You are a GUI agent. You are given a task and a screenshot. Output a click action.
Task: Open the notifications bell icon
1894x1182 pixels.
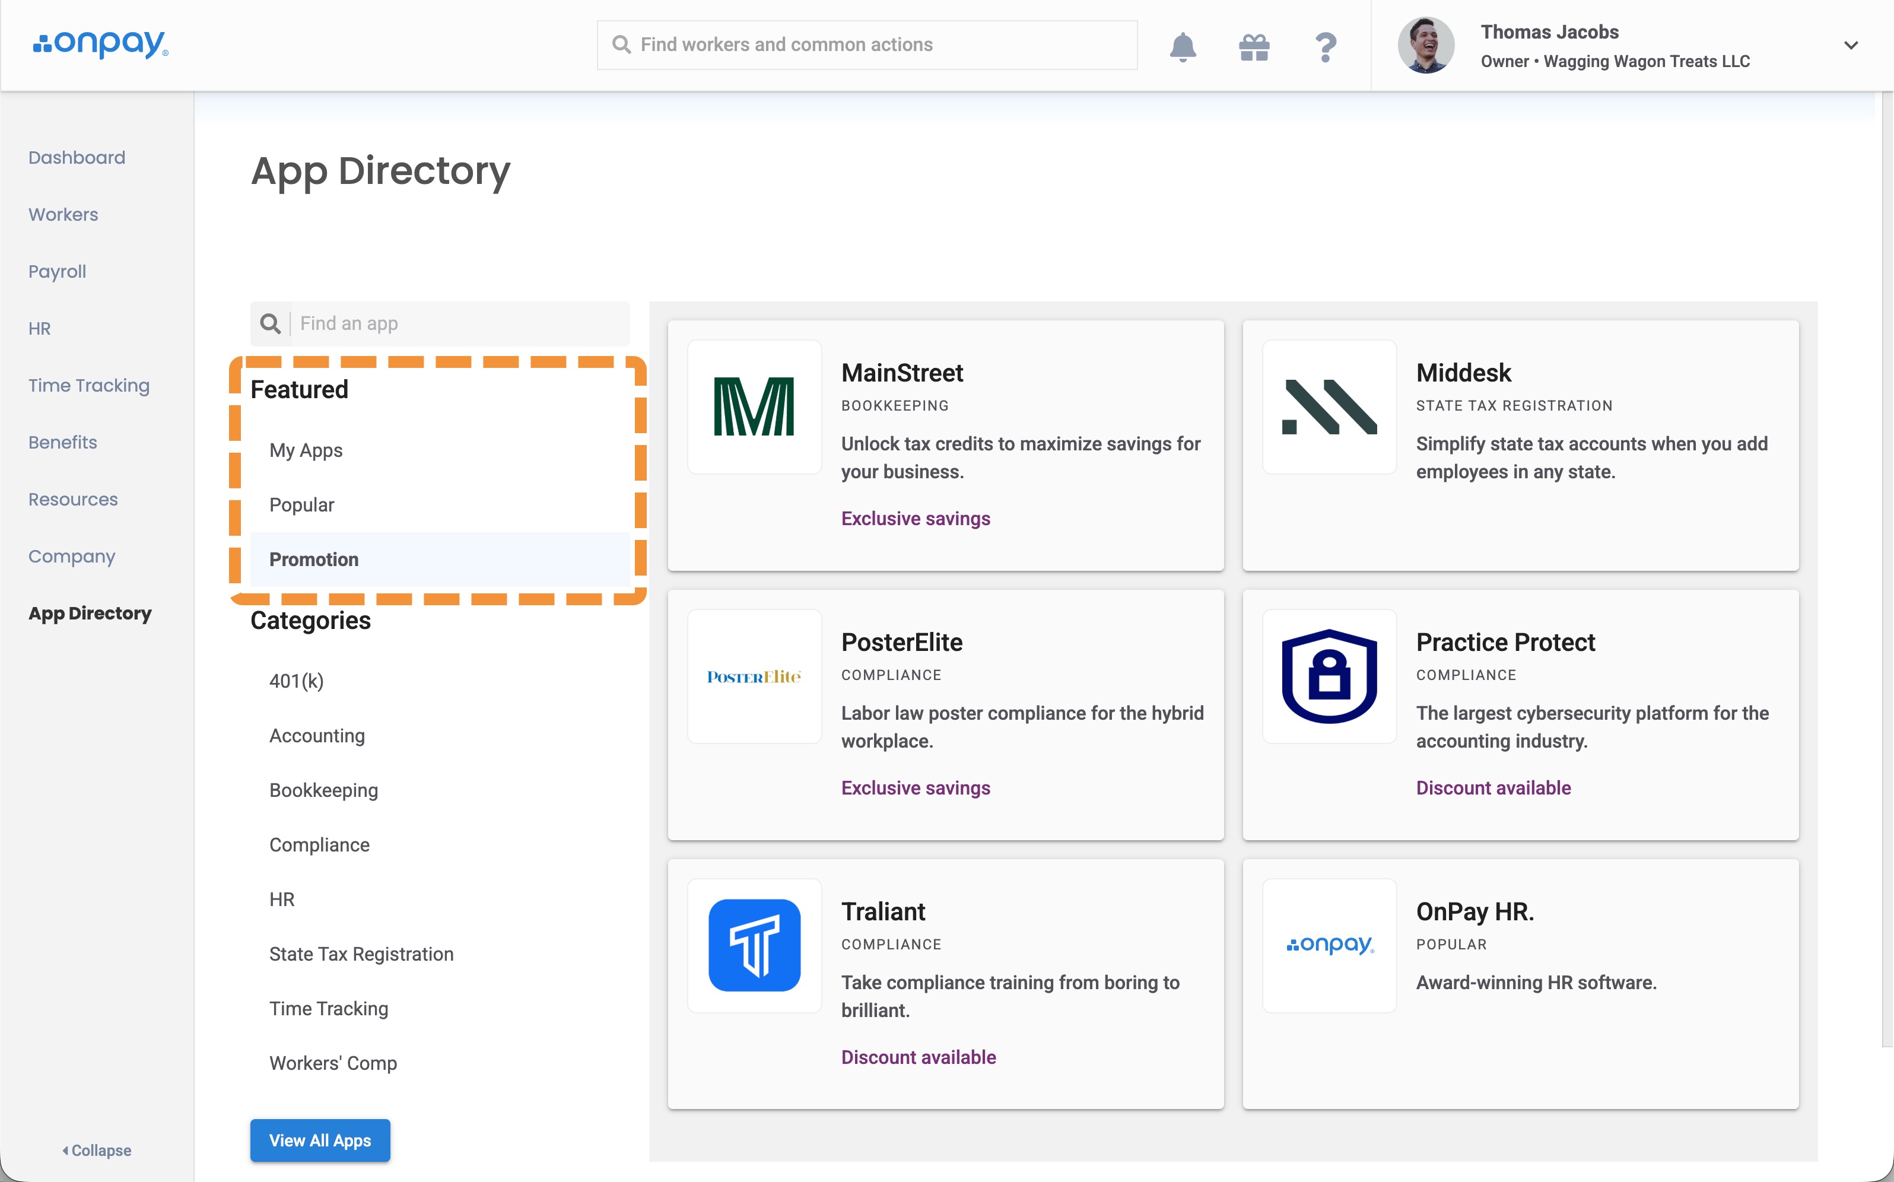(1183, 46)
